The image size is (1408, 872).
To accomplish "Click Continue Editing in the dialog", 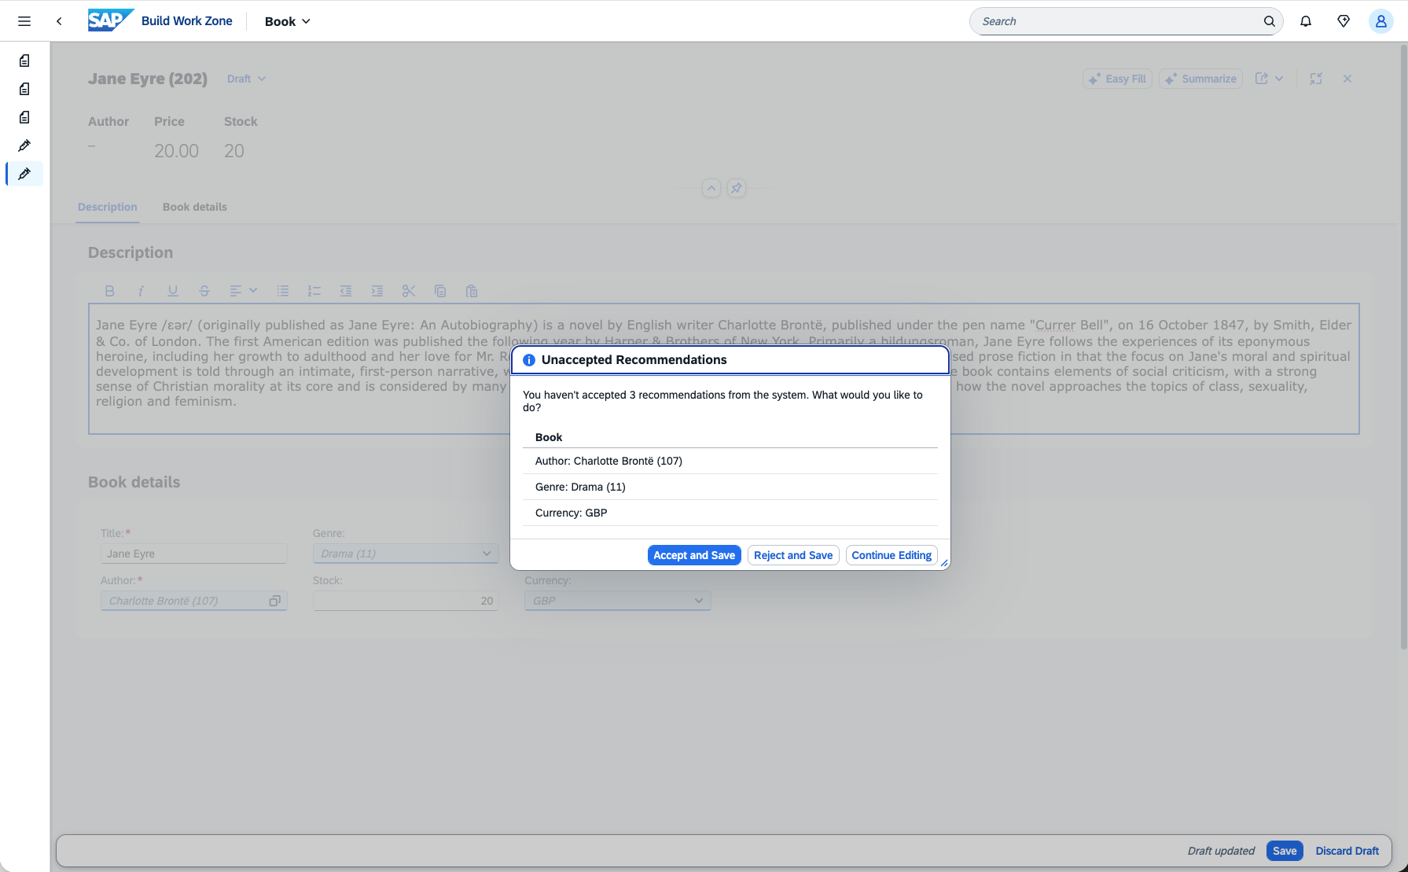I will pyautogui.click(x=891, y=555).
